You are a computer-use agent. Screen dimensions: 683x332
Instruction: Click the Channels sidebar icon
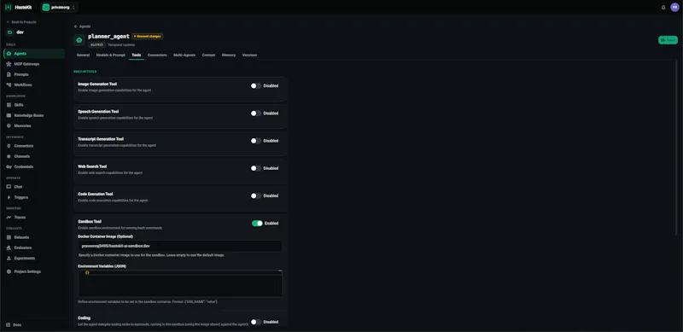9,156
